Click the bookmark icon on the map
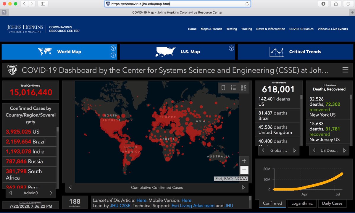Screen dimensions: 355x213 [x=223, y=88]
